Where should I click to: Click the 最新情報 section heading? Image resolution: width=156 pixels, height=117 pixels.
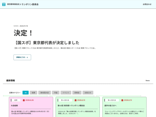[10, 81]
